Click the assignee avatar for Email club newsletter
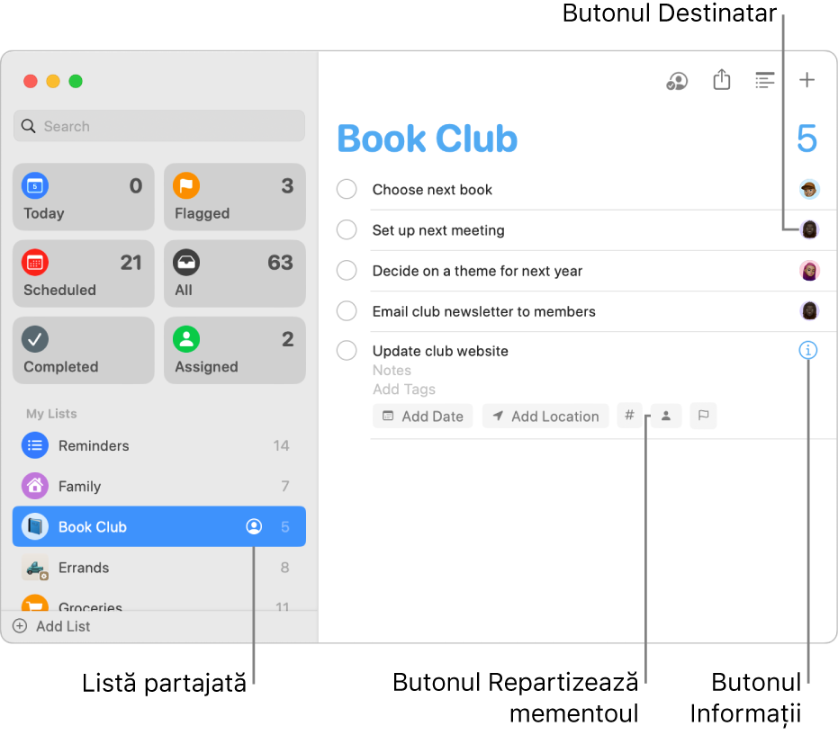The image size is (838, 735). (x=809, y=310)
